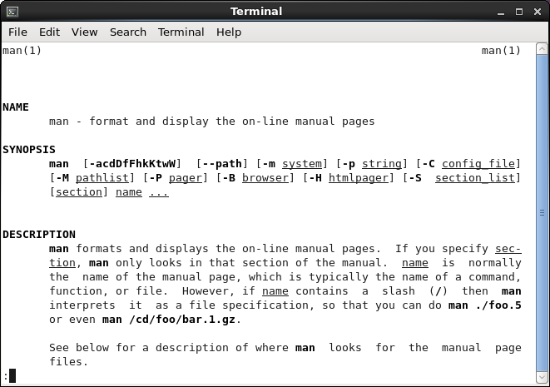Click the '[-acdDfFhkKtwW]' options text
The height and width of the screenshot is (387, 550).
click(132, 164)
